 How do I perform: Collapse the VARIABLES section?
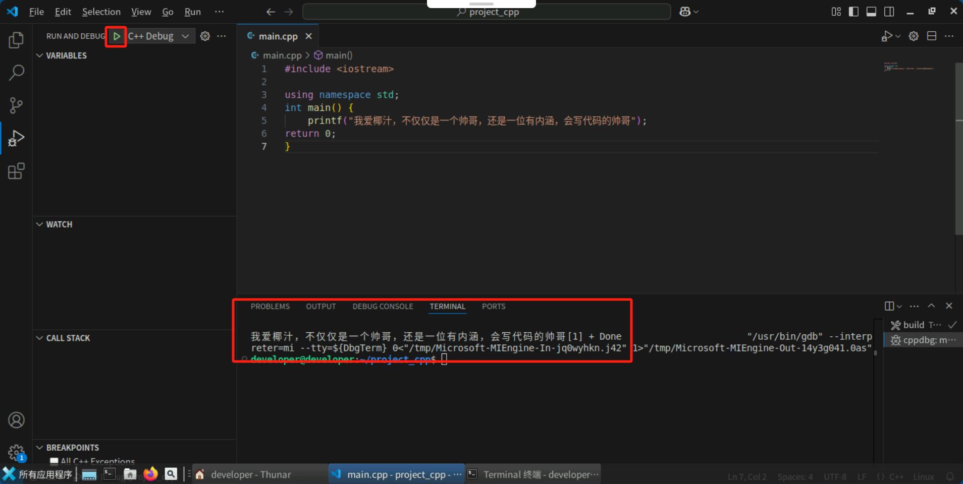pyautogui.click(x=40, y=55)
